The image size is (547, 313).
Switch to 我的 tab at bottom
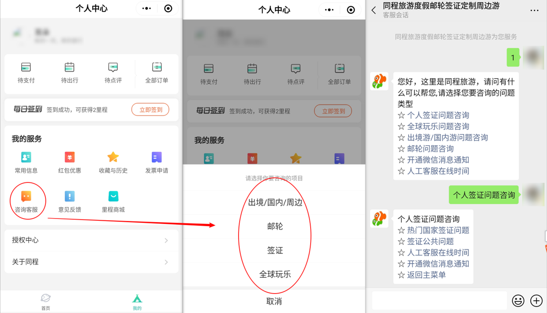[x=137, y=302]
